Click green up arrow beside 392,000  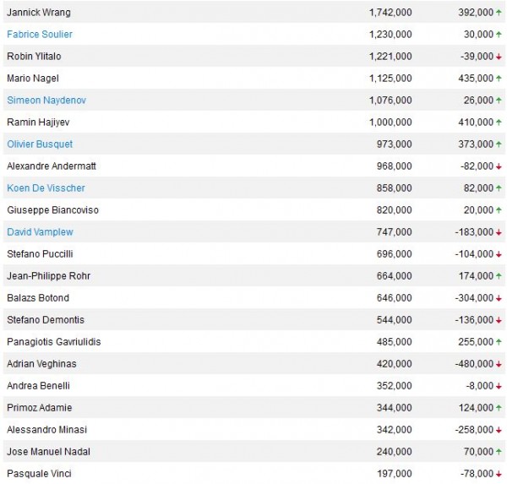coord(499,13)
